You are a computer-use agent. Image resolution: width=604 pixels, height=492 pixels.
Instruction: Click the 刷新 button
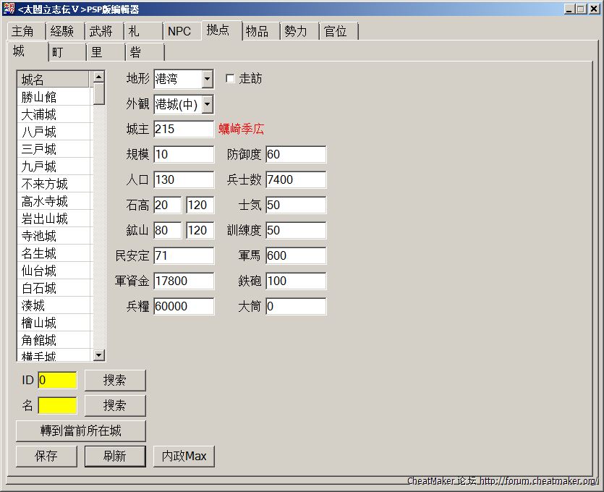coord(115,456)
